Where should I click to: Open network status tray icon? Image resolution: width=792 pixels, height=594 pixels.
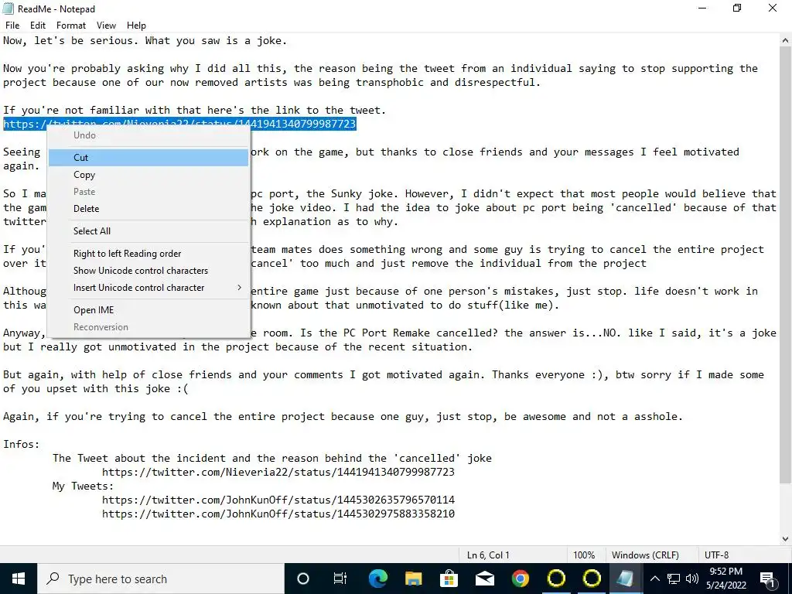click(x=674, y=579)
